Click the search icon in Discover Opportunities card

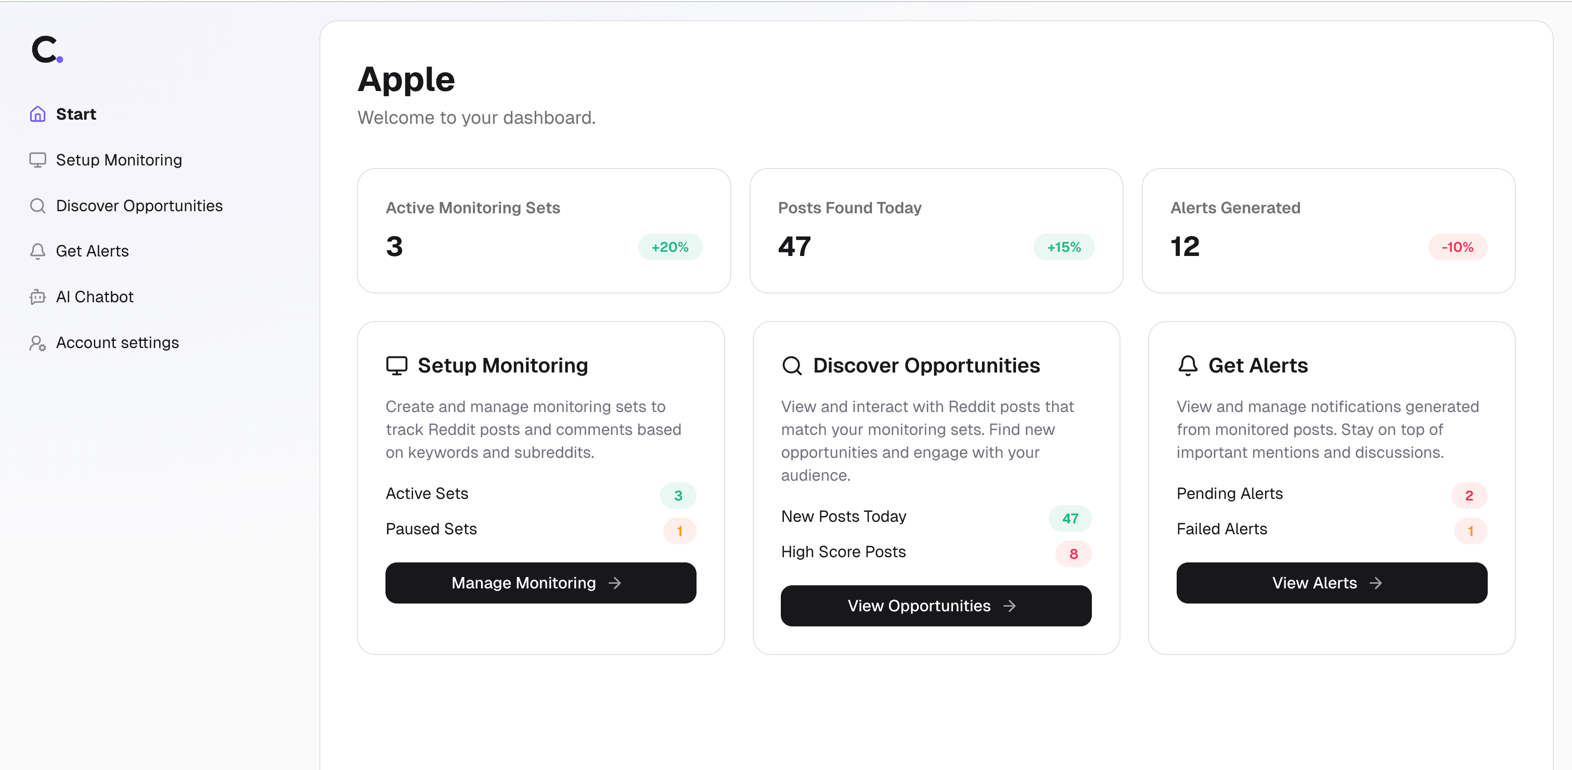[x=792, y=365]
